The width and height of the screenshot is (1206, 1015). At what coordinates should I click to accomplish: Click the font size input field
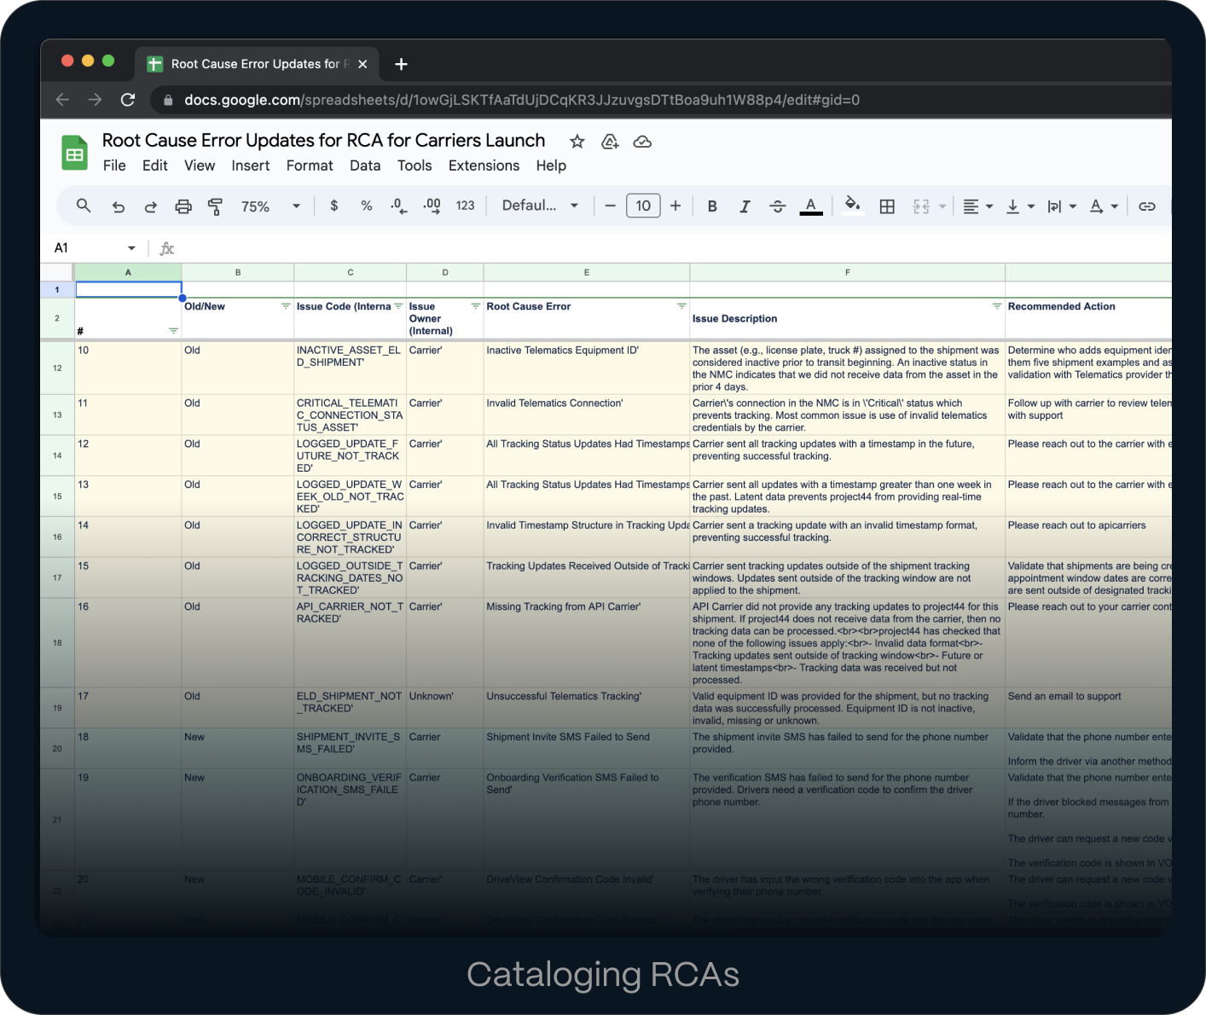643,206
